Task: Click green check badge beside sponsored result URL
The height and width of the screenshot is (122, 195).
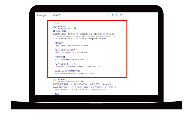Action: [75, 28]
